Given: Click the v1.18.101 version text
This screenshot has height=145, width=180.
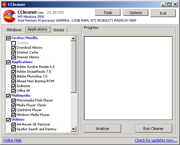Looking at the screenshot, I should click(x=55, y=12).
